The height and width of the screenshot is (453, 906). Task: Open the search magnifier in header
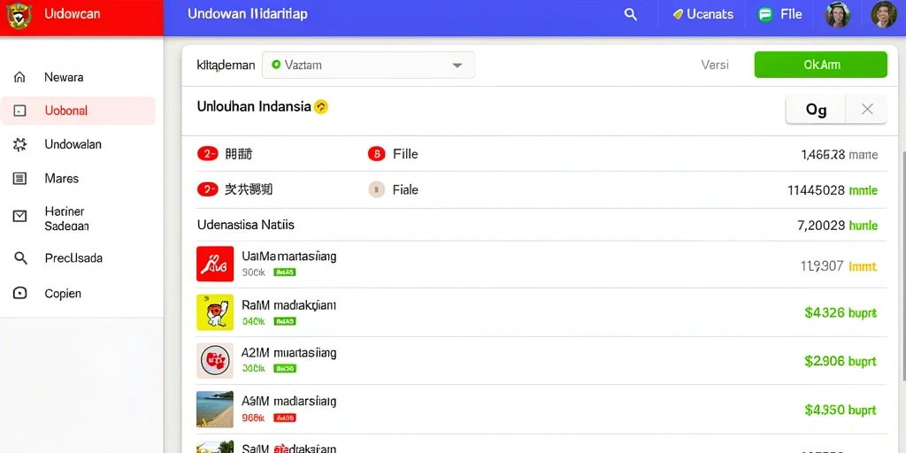631,15
